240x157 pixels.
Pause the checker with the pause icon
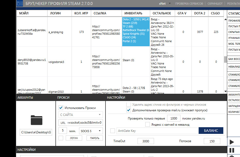click(232, 150)
